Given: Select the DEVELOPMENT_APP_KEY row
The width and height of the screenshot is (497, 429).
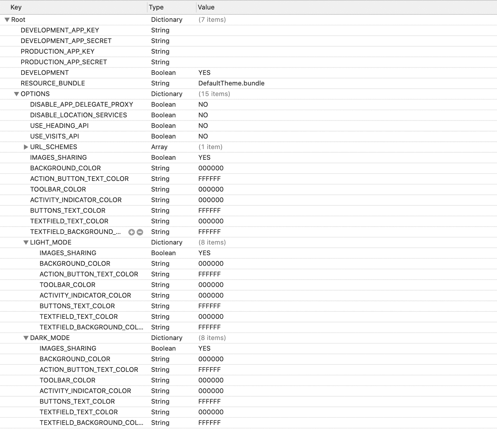Looking at the screenshot, I should click(248, 30).
